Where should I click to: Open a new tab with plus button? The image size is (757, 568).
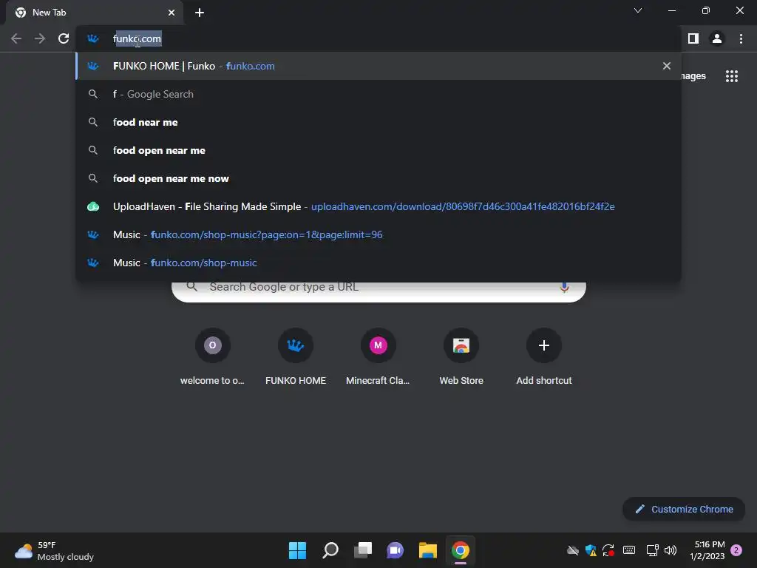point(200,13)
